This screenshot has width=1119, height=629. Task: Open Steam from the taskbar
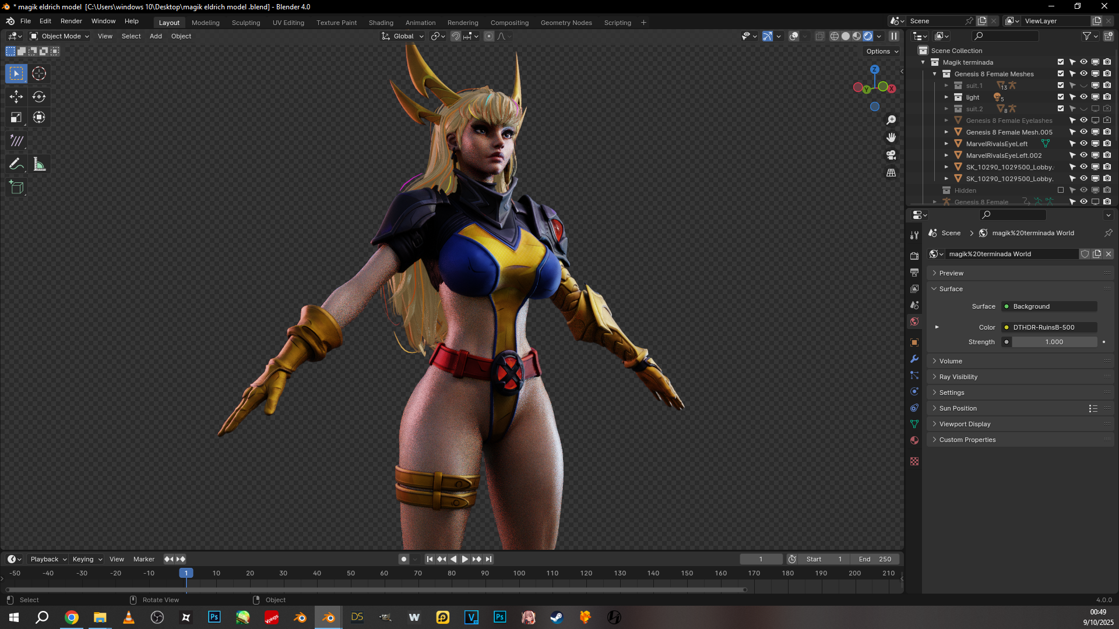tap(557, 617)
